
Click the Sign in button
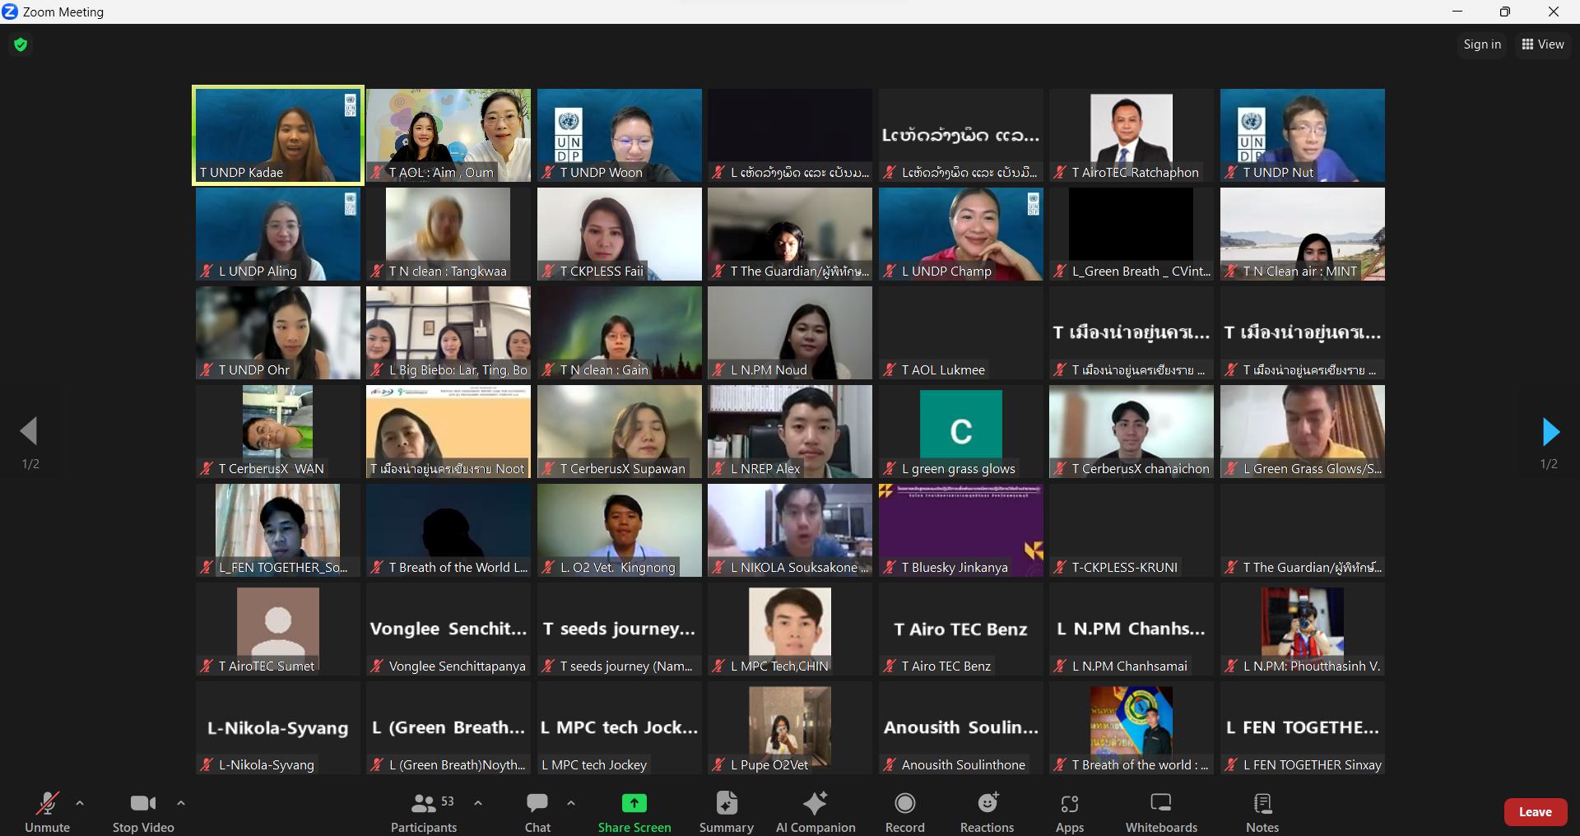pyautogui.click(x=1481, y=44)
